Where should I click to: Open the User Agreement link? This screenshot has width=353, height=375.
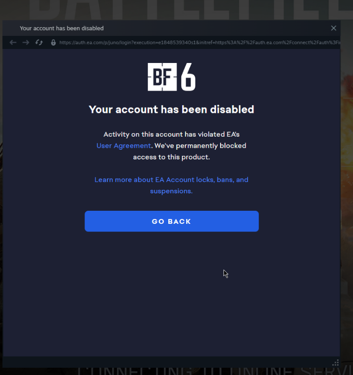pyautogui.click(x=124, y=146)
